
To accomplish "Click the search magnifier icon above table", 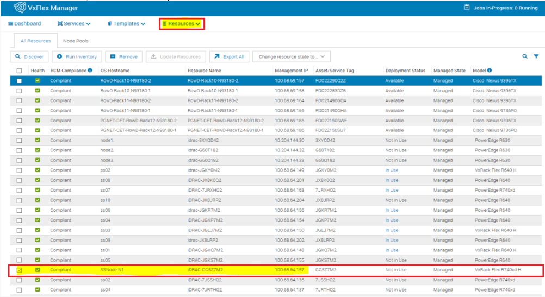I will 525,56.
